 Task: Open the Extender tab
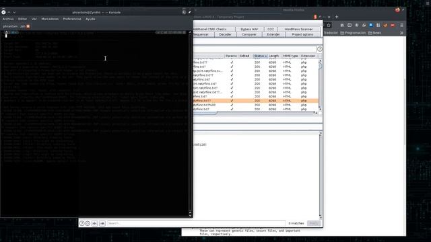(273, 34)
